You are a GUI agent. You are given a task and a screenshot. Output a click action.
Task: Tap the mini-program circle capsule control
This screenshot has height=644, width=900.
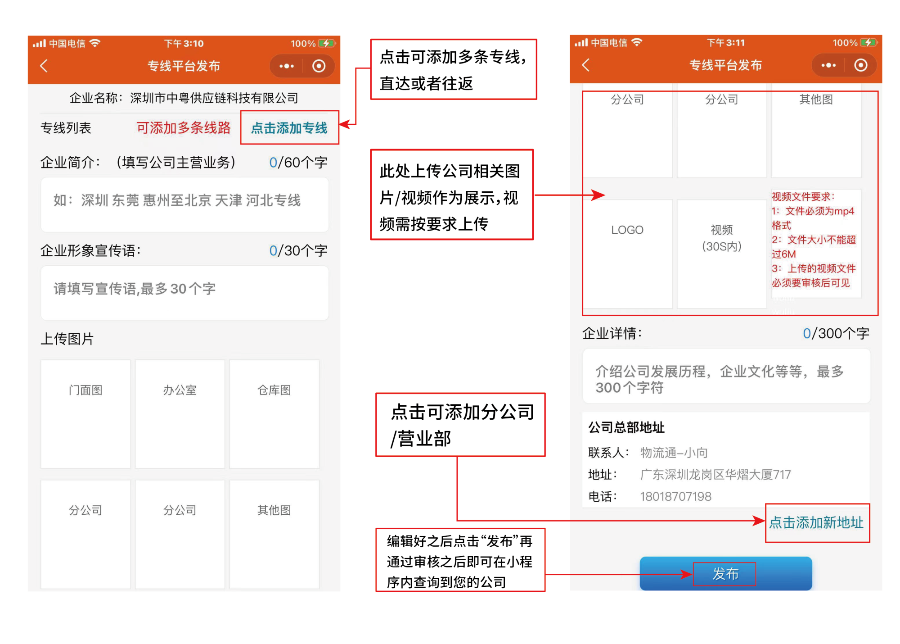[319, 66]
